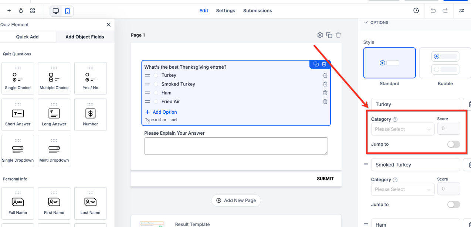Viewport: 471px width, 227px height.
Task: Click Add Option link
Action: (x=161, y=112)
